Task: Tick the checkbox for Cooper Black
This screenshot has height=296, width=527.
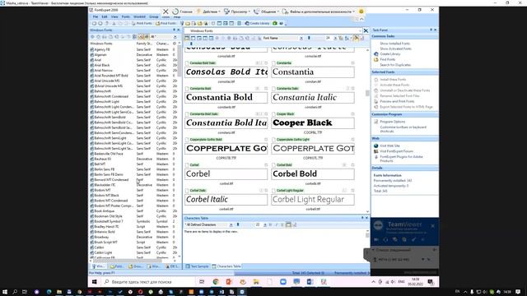Action: click(273, 114)
